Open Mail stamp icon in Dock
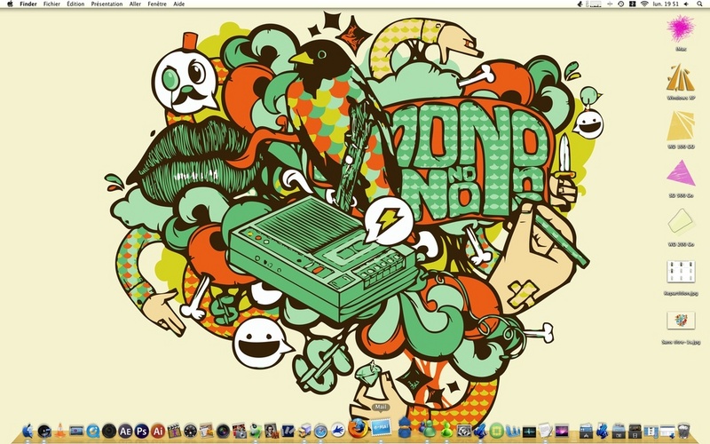 pyautogui.click(x=381, y=428)
